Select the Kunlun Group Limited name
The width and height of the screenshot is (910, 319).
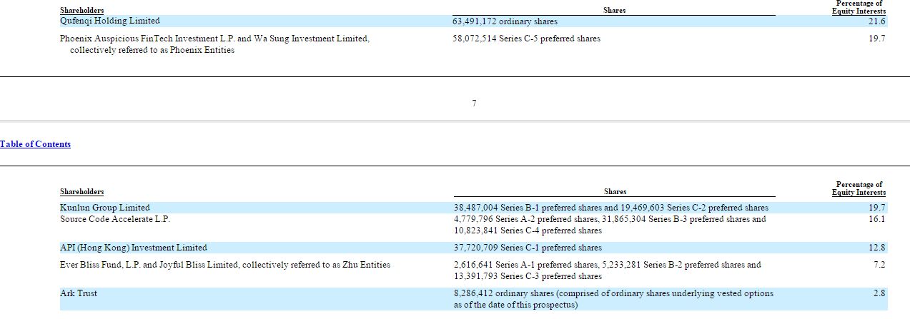point(105,208)
